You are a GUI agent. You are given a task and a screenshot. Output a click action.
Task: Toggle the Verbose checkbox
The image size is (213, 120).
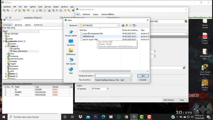coord(79,89)
